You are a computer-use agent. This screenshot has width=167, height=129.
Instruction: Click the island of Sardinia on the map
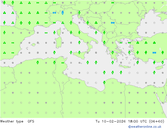coord(58,42)
